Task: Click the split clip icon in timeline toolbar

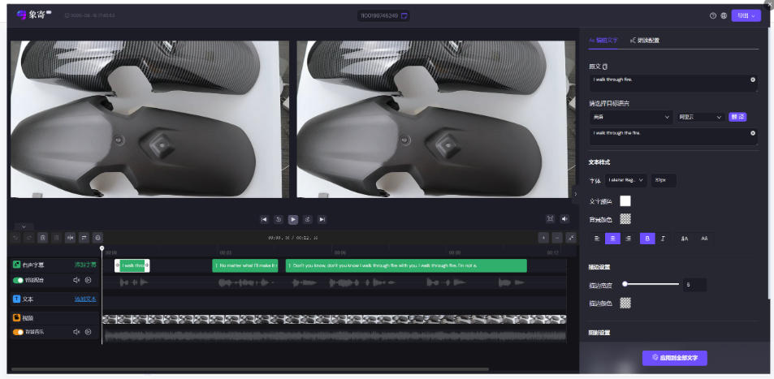Action: point(71,238)
